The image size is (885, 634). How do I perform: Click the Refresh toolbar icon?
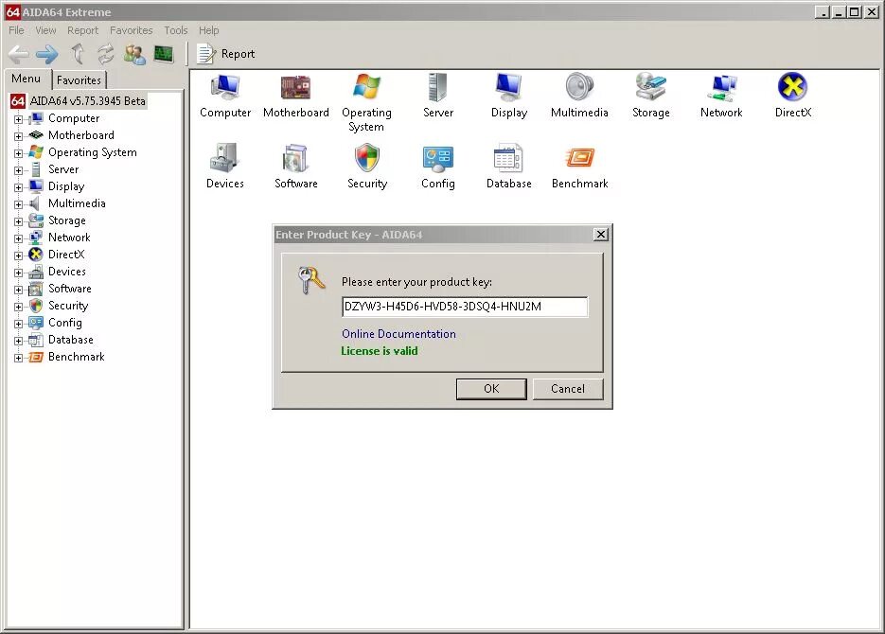tap(106, 54)
